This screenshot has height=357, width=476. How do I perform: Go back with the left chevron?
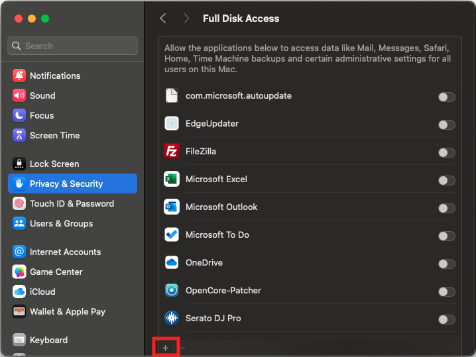click(x=163, y=19)
